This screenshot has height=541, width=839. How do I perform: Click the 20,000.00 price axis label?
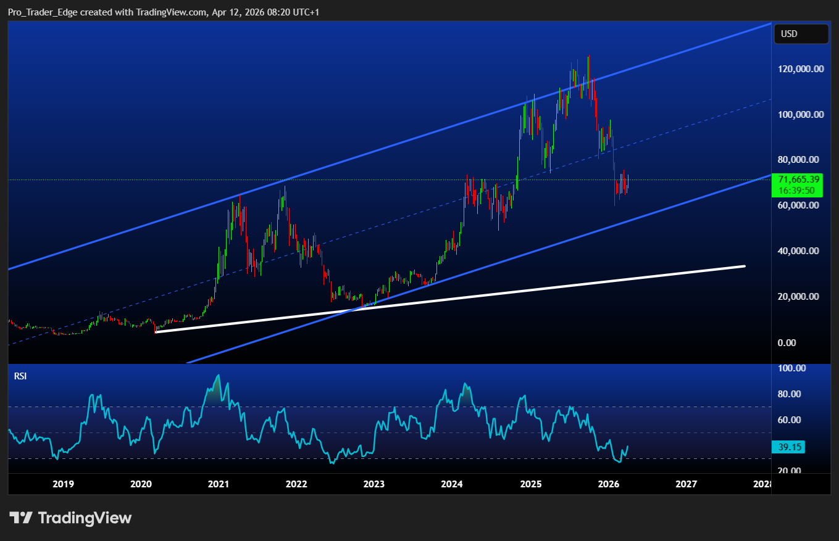click(x=801, y=297)
